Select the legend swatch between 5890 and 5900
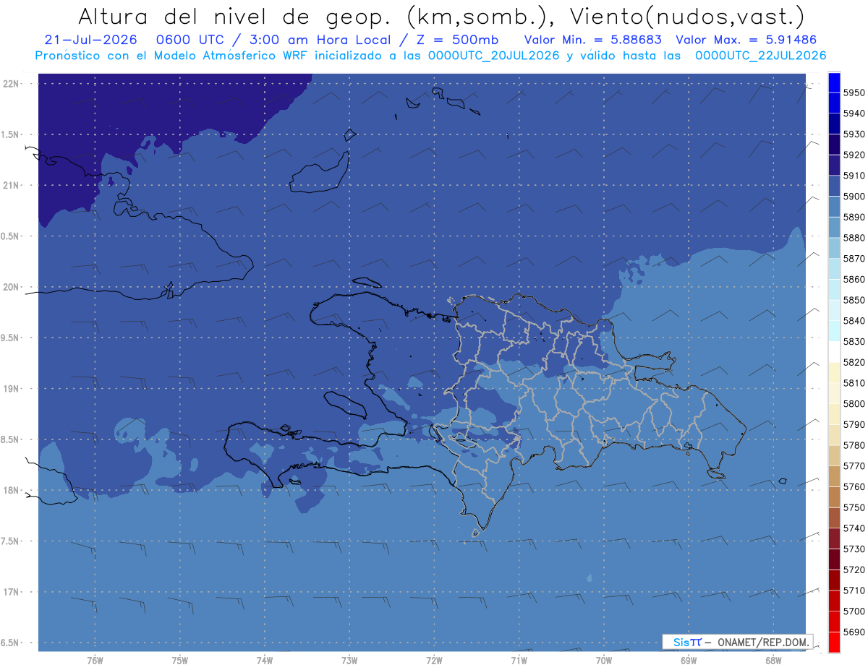868x670 pixels. pos(834,207)
